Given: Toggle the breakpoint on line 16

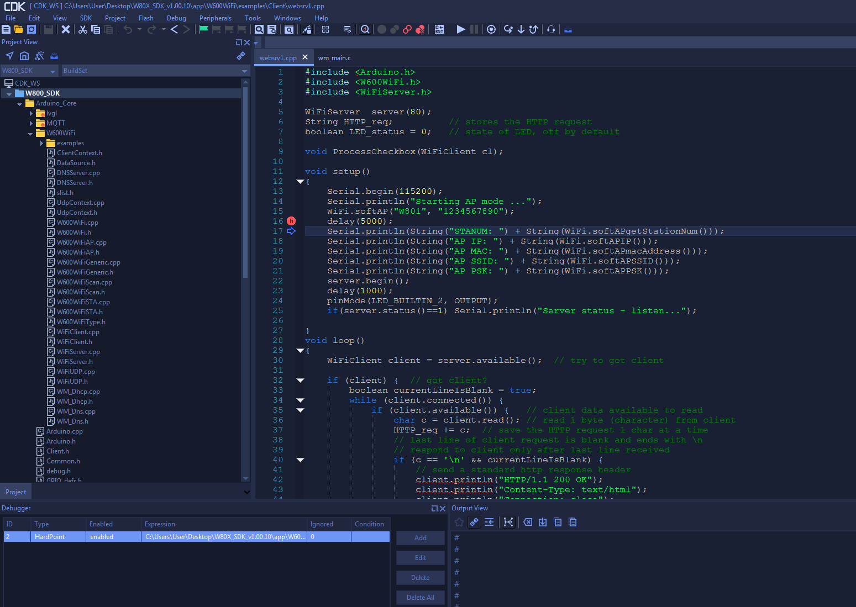Looking at the screenshot, I should tap(291, 221).
